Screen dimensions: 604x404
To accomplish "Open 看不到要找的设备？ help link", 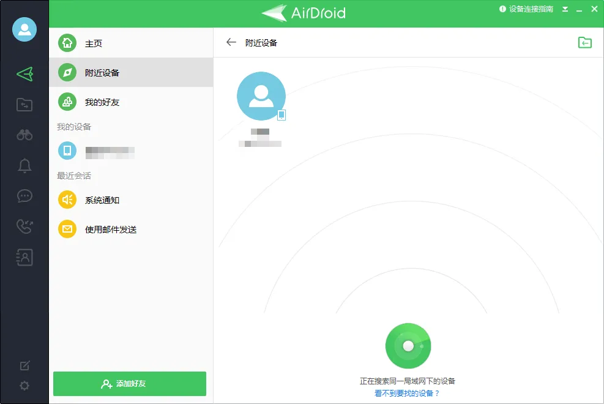I will (x=407, y=393).
